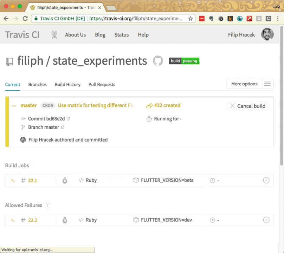Open the #22 created build link
The width and height of the screenshot is (284, 253).
click(167, 105)
